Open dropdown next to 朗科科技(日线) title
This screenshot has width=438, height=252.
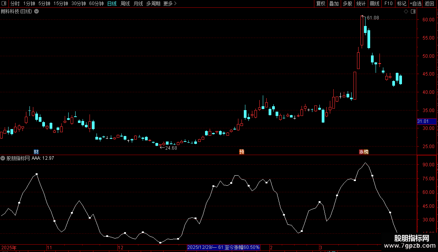tap(36, 12)
